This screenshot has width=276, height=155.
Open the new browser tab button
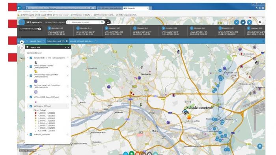[151, 8]
